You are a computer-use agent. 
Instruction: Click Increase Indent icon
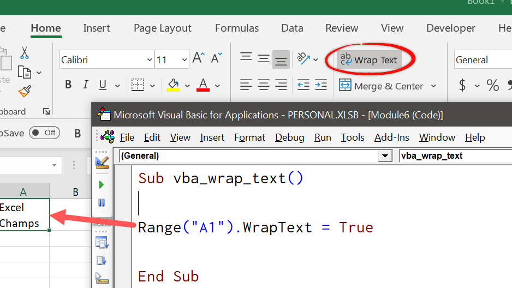pos(321,85)
